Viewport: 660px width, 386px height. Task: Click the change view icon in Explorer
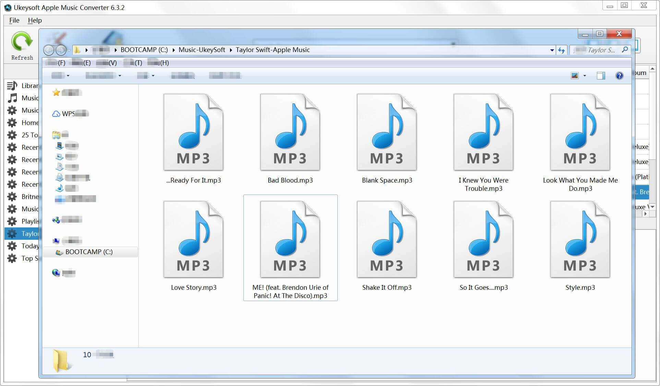click(575, 76)
